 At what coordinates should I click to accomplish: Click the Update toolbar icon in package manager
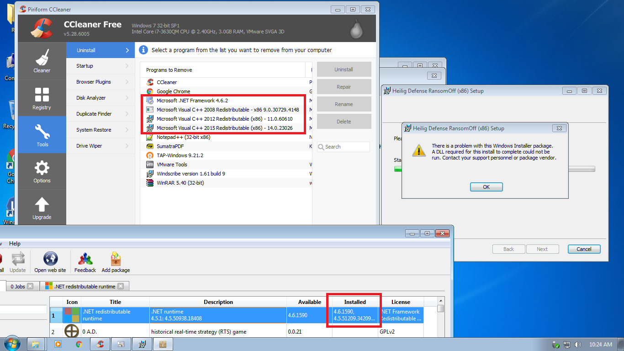(x=18, y=262)
